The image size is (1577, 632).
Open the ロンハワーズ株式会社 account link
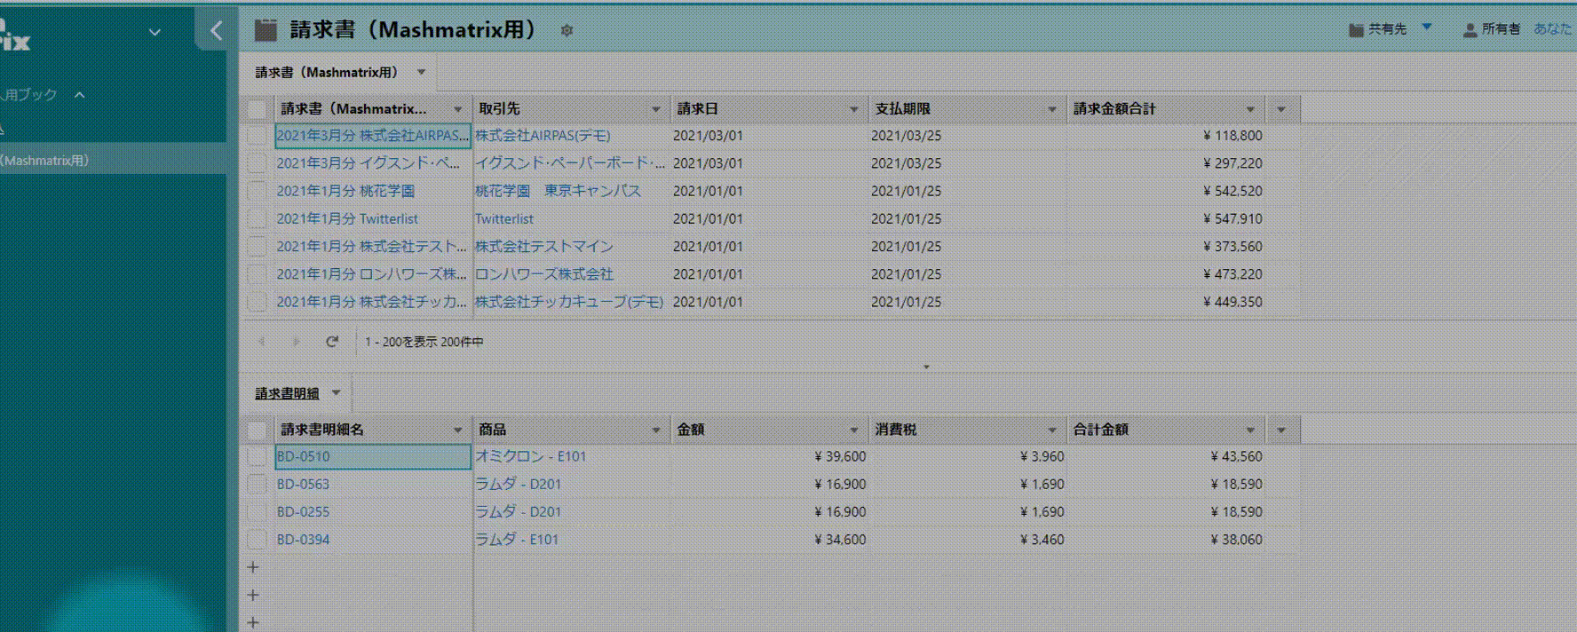pyautogui.click(x=544, y=274)
